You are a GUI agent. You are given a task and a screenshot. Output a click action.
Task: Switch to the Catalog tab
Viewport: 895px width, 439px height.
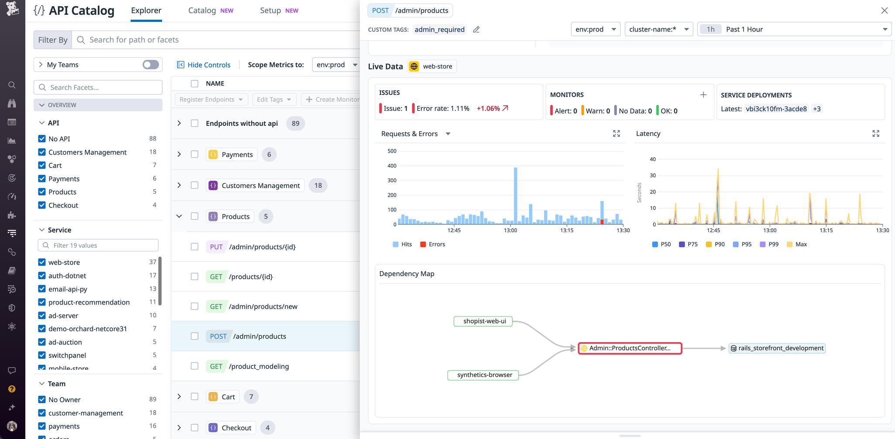click(x=211, y=10)
